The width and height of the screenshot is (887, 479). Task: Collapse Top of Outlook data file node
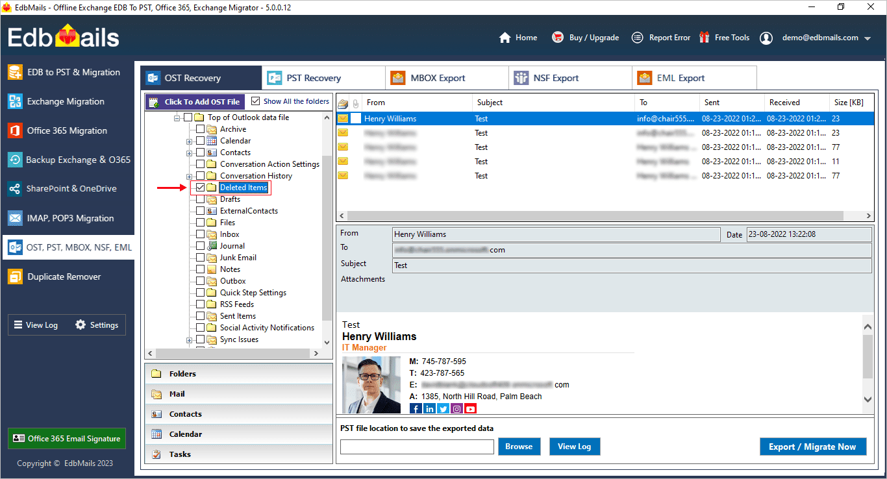[x=177, y=117]
